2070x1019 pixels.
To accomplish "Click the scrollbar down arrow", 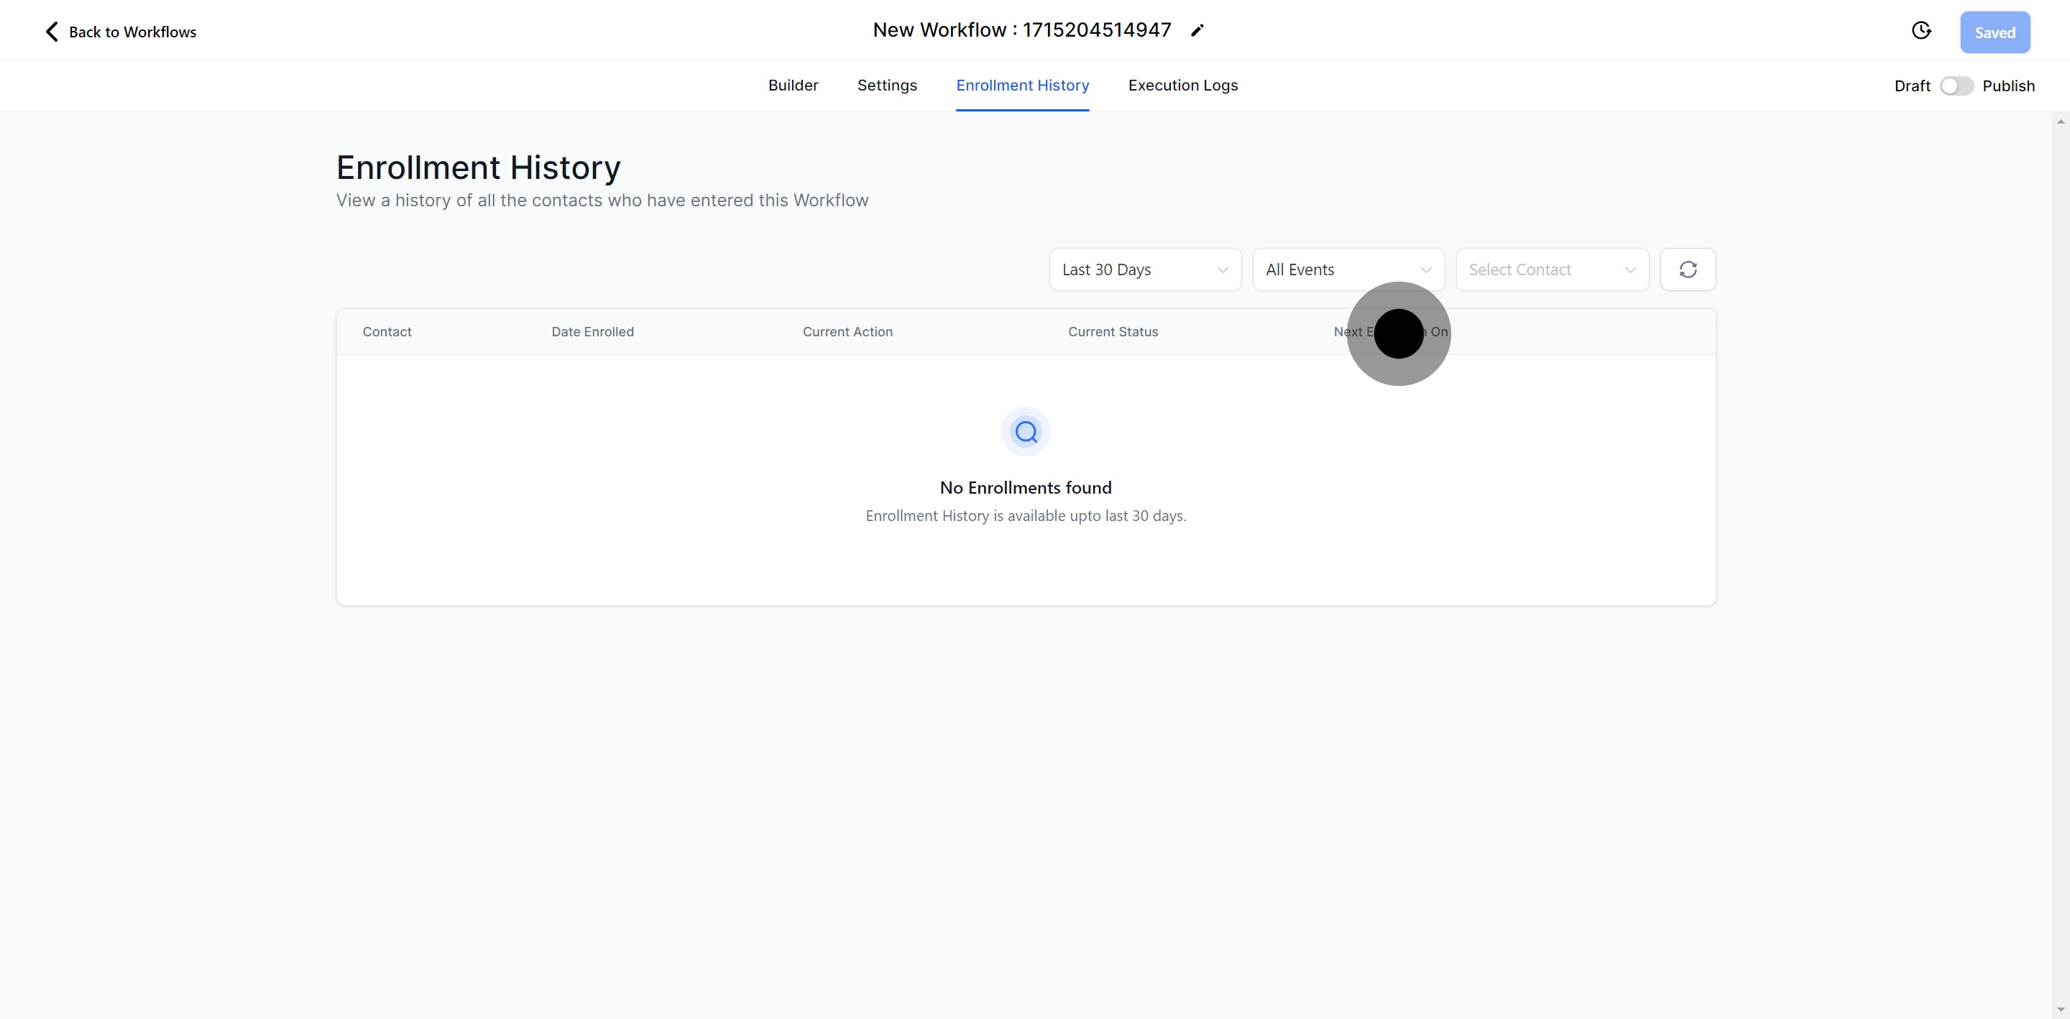I will pyautogui.click(x=2061, y=1010).
